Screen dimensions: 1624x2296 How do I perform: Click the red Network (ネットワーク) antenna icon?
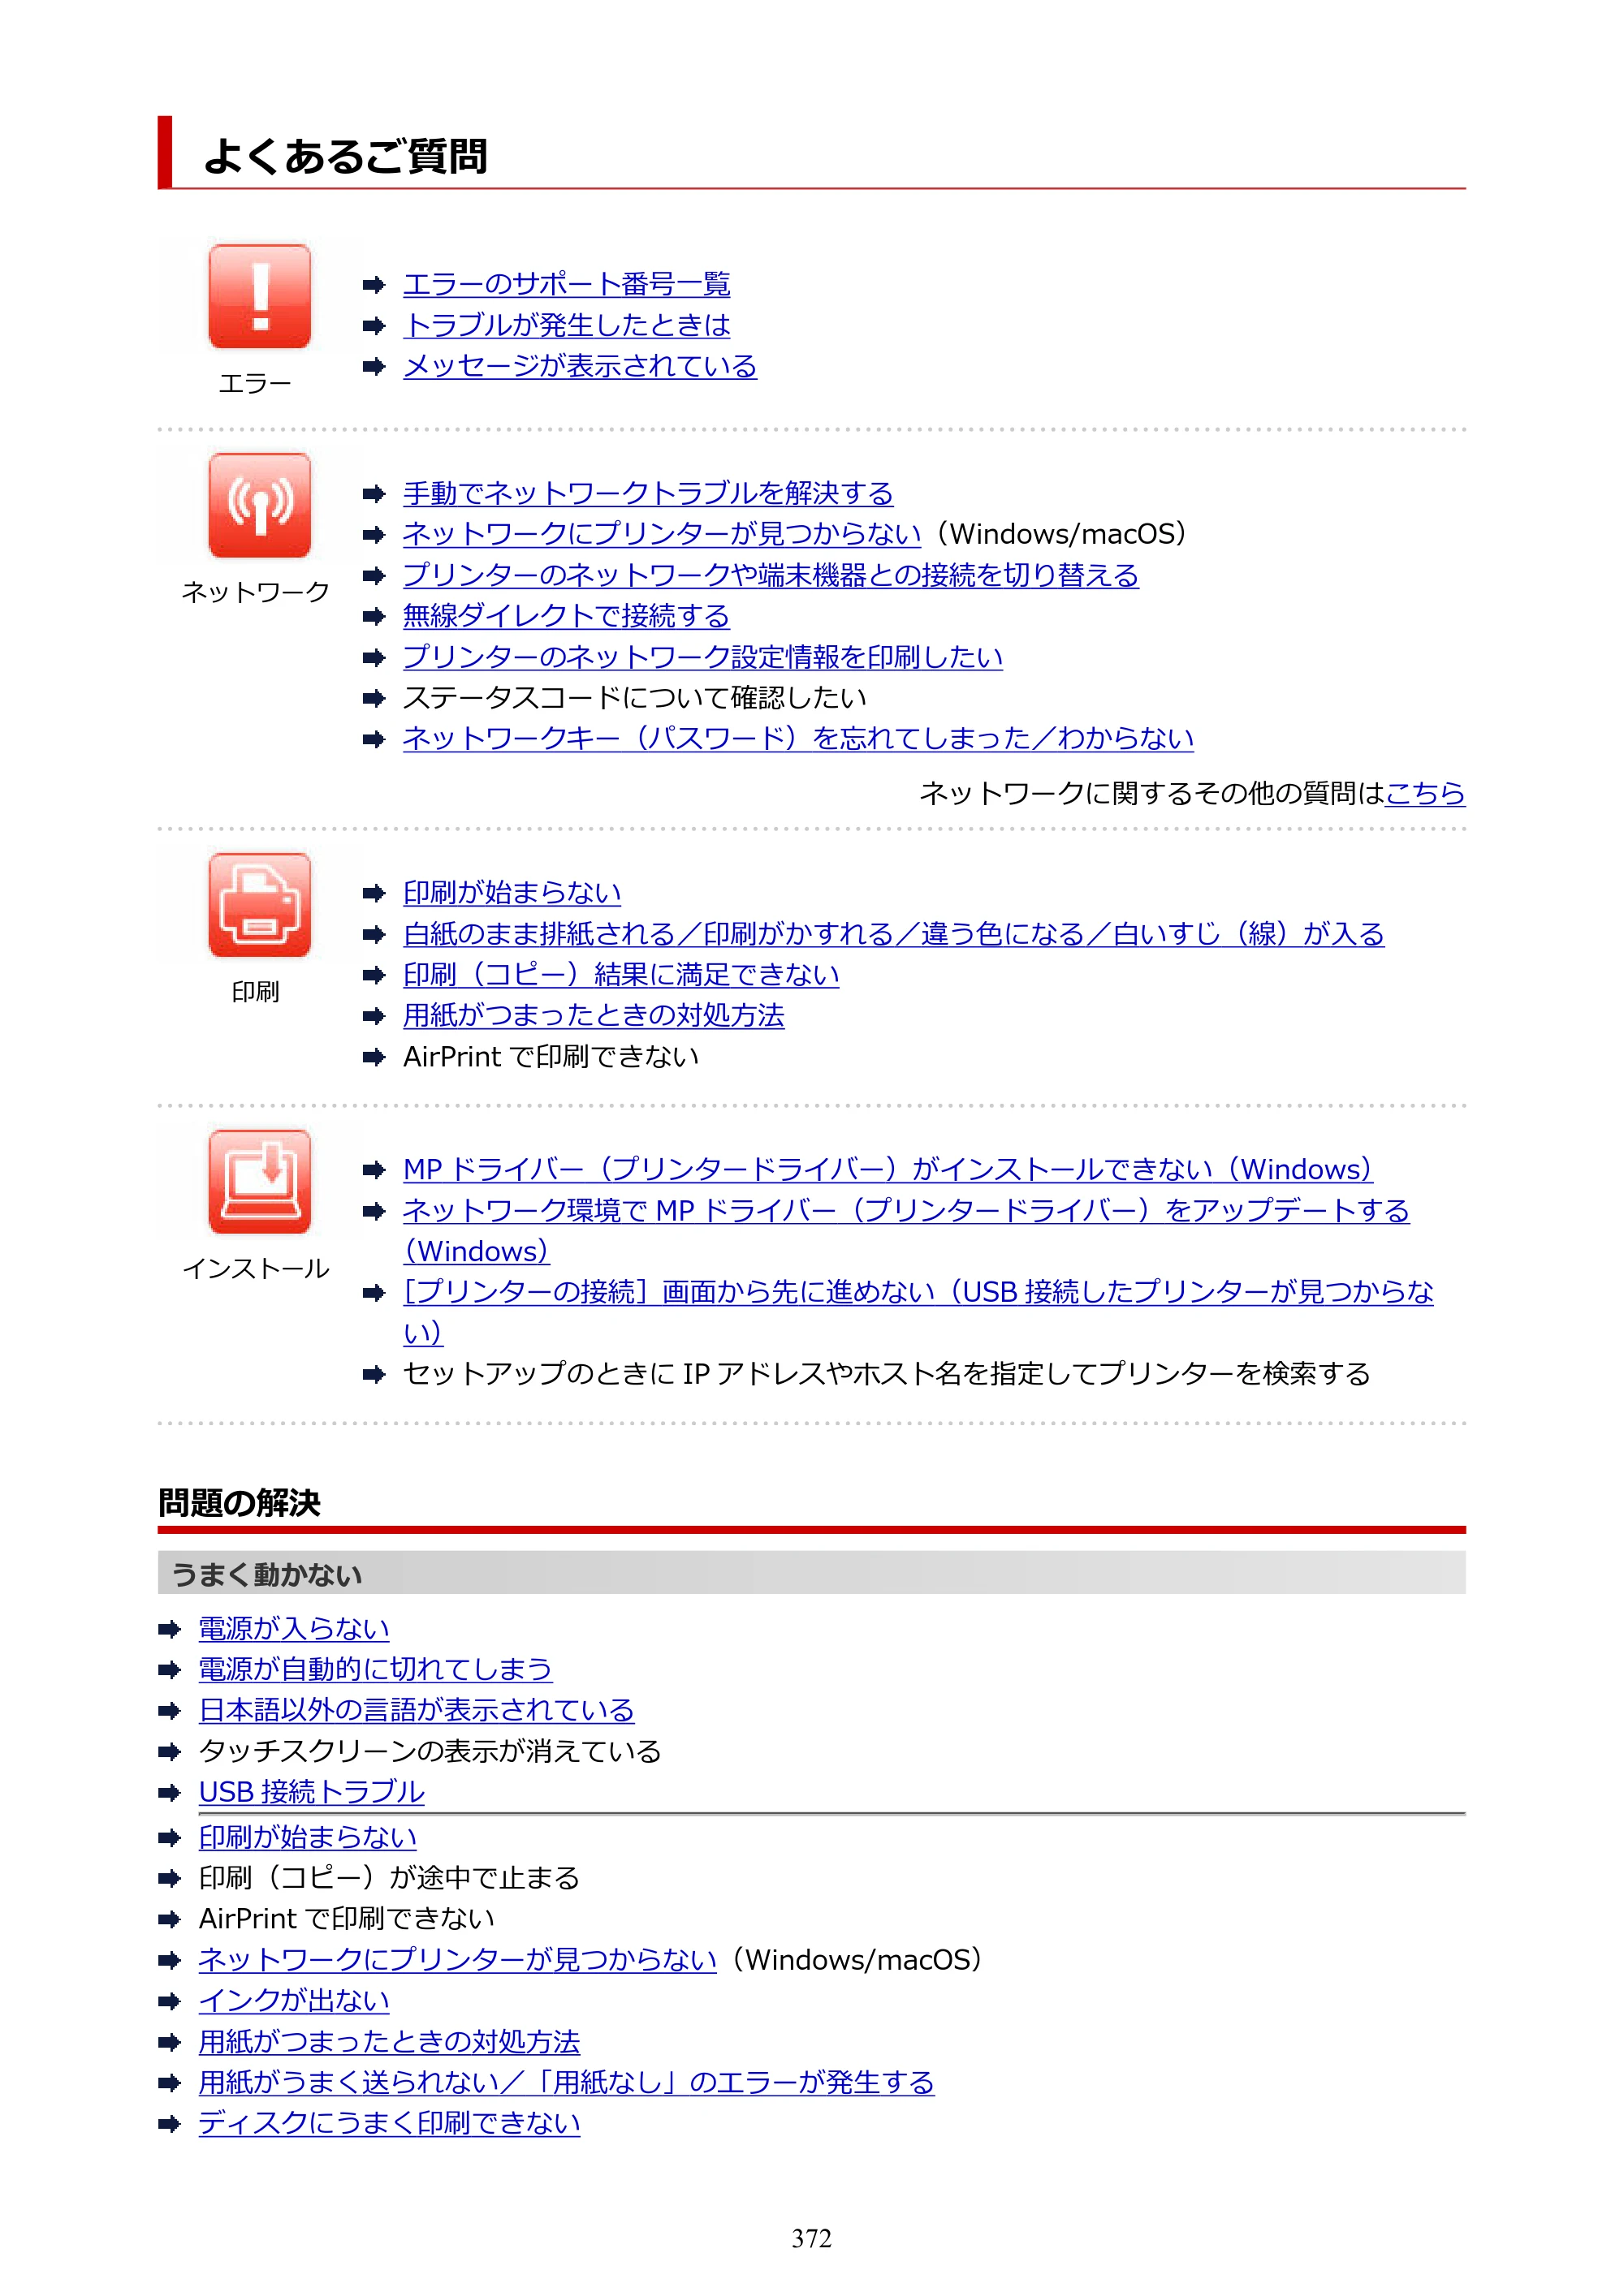(x=259, y=505)
